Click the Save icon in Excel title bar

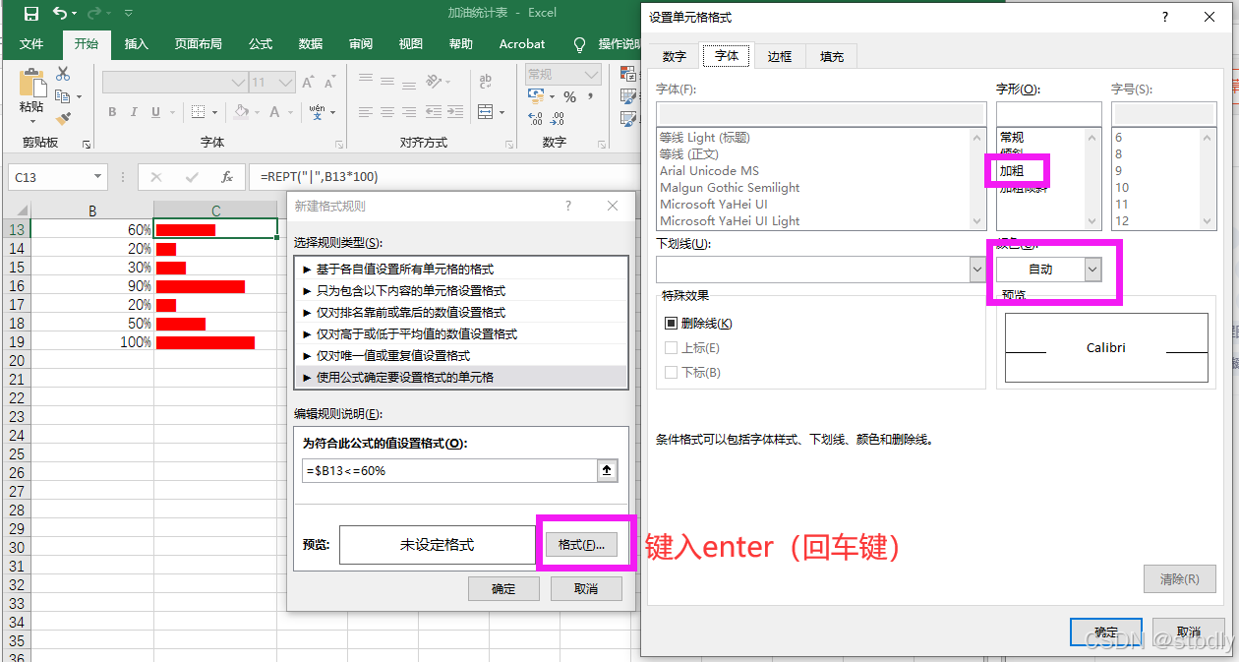coord(31,13)
